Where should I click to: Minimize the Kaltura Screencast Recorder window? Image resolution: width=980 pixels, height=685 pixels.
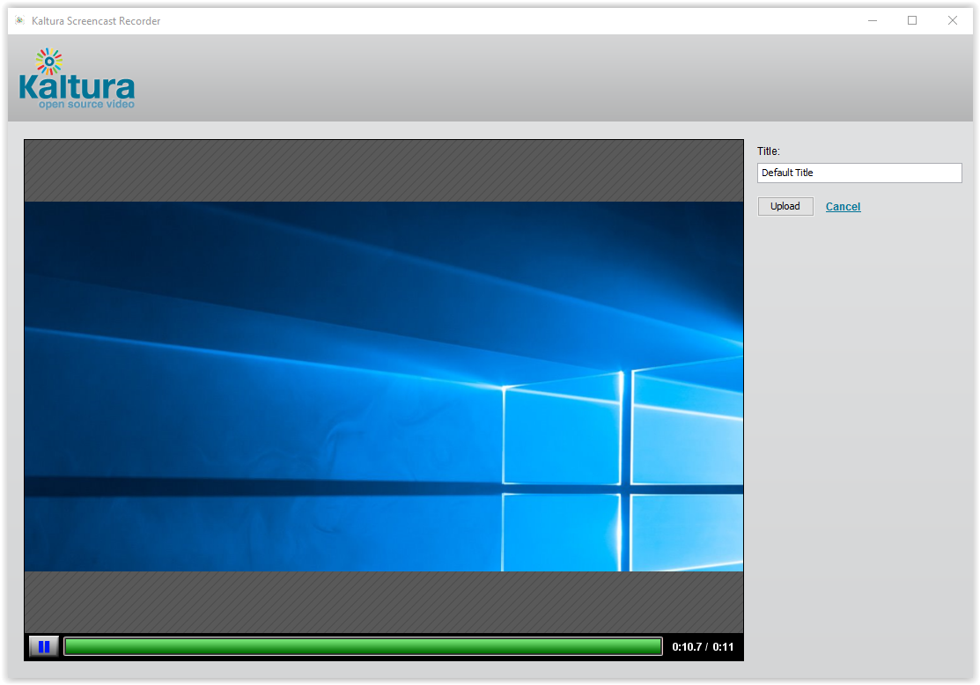(x=873, y=20)
